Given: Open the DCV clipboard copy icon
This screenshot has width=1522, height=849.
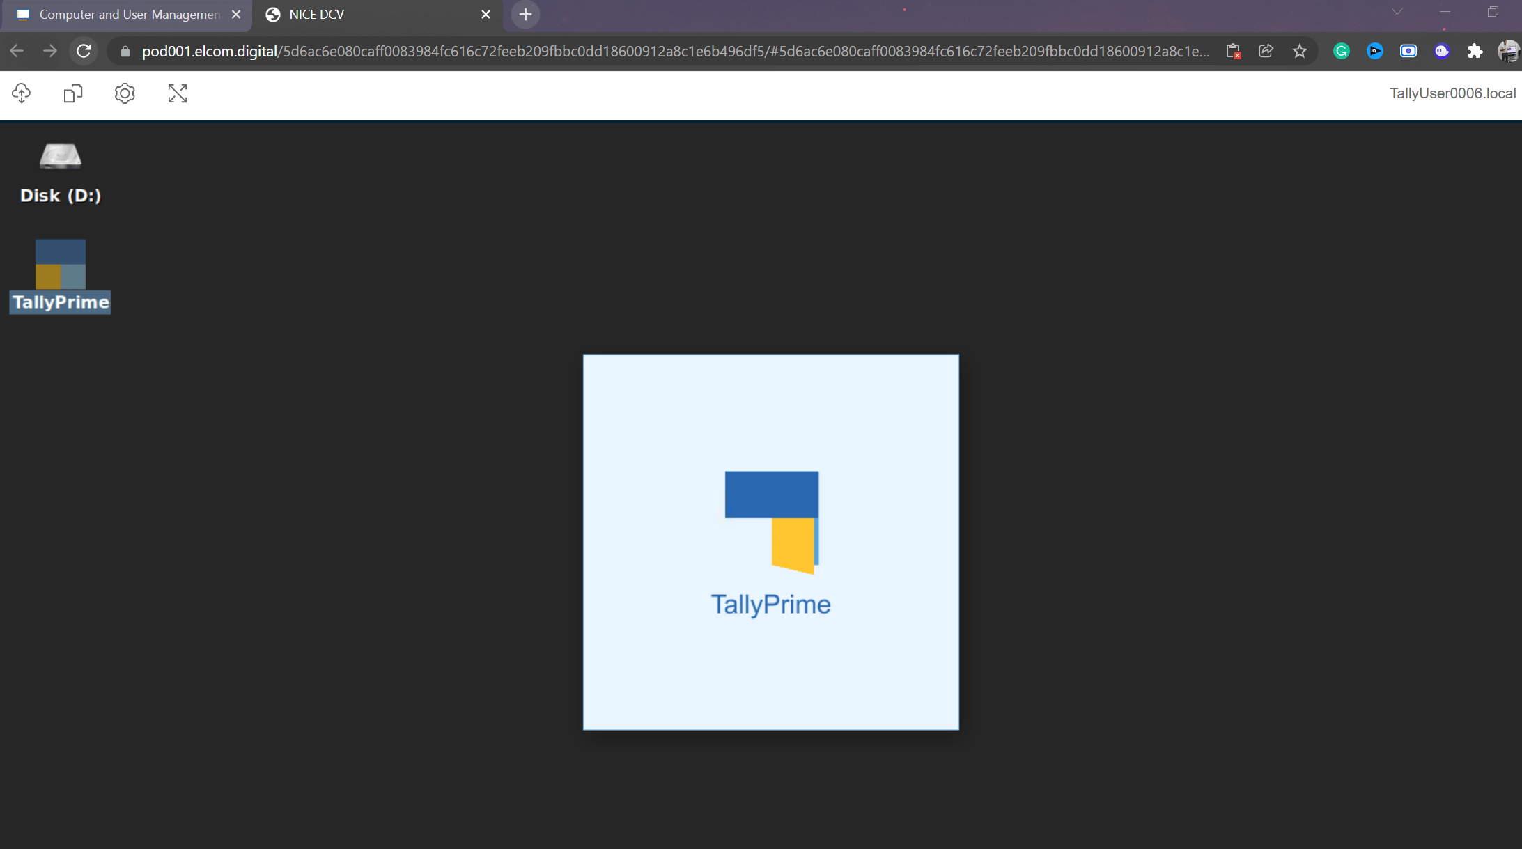Looking at the screenshot, I should [x=73, y=93].
